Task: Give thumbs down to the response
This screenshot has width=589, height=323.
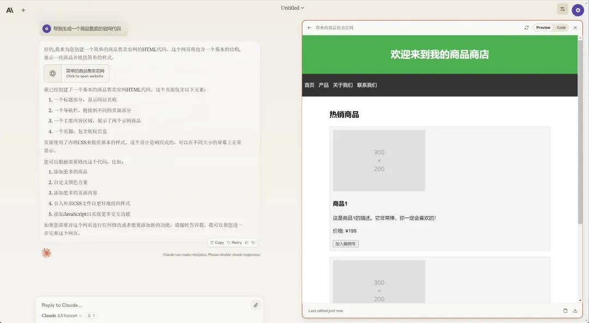Action: point(254,243)
